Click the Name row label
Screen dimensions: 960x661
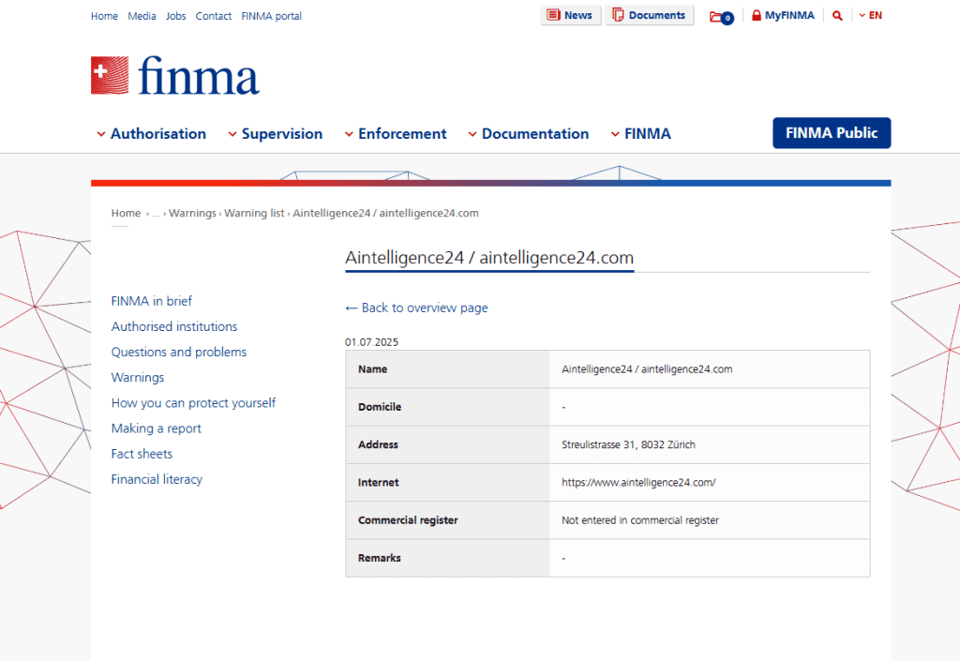click(x=372, y=369)
